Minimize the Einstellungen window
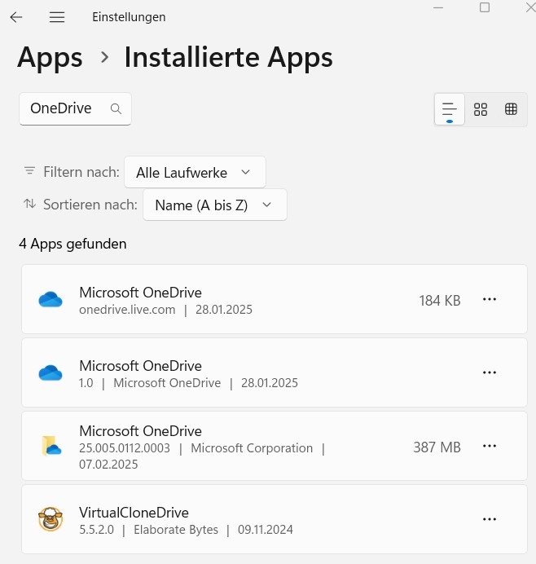The image size is (536, 564). pyautogui.click(x=438, y=7)
